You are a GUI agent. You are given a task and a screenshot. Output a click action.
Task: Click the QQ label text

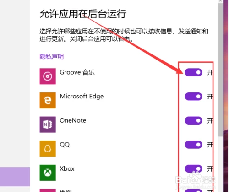[65, 145]
